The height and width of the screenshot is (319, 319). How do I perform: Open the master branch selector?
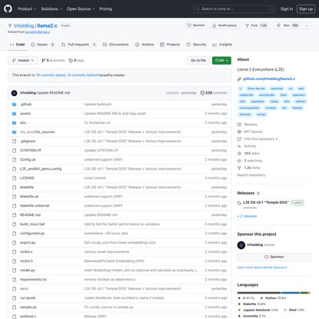[23, 61]
